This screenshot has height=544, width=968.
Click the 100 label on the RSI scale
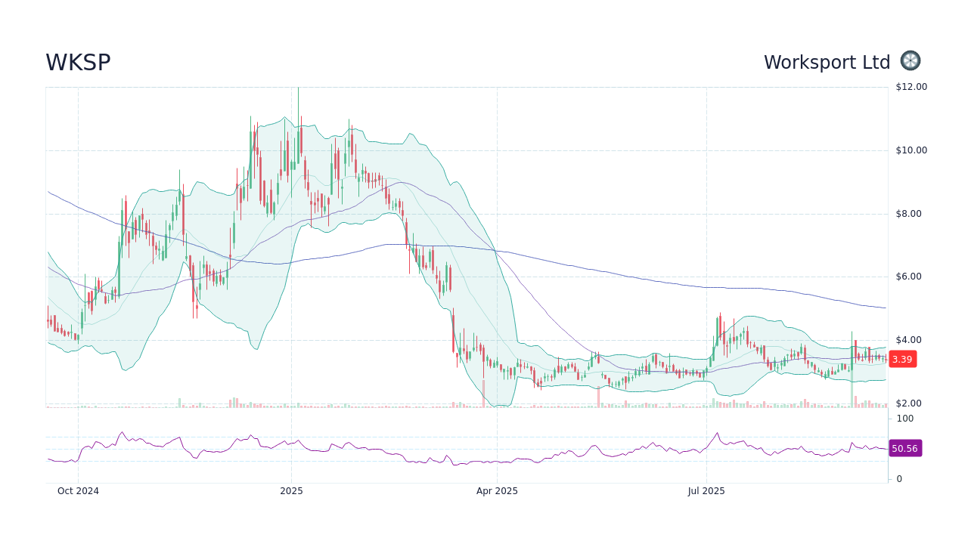(x=904, y=419)
